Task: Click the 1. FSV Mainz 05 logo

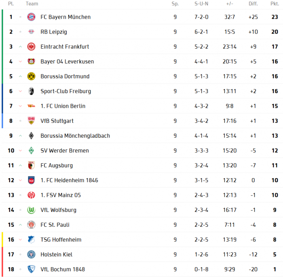Action: tap(31, 195)
